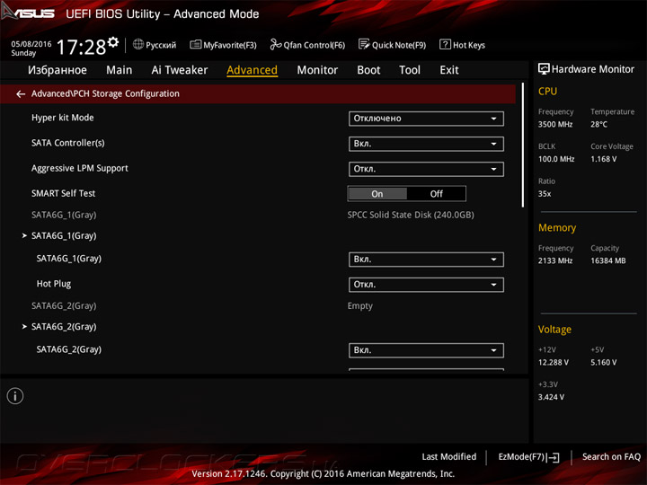Screen dimensions: 647x485
Task: Click the settings list scrollbar
Action: coord(523,145)
